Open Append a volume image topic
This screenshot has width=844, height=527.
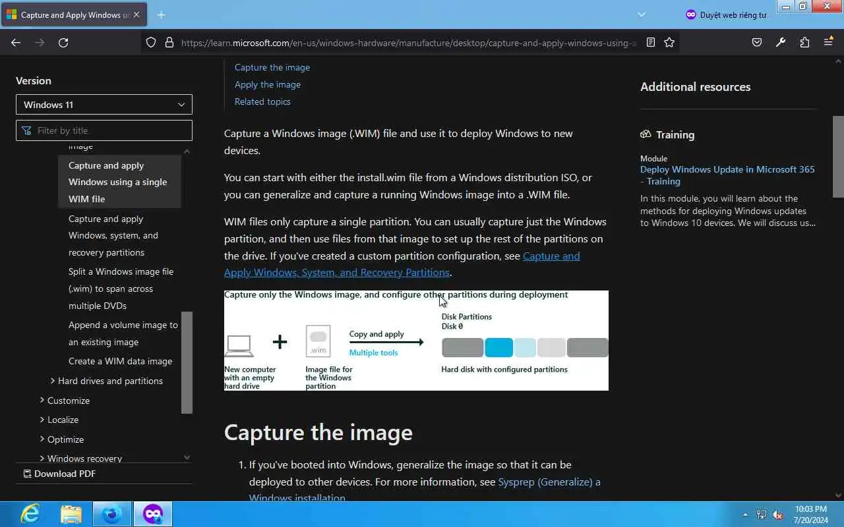pyautogui.click(x=123, y=333)
